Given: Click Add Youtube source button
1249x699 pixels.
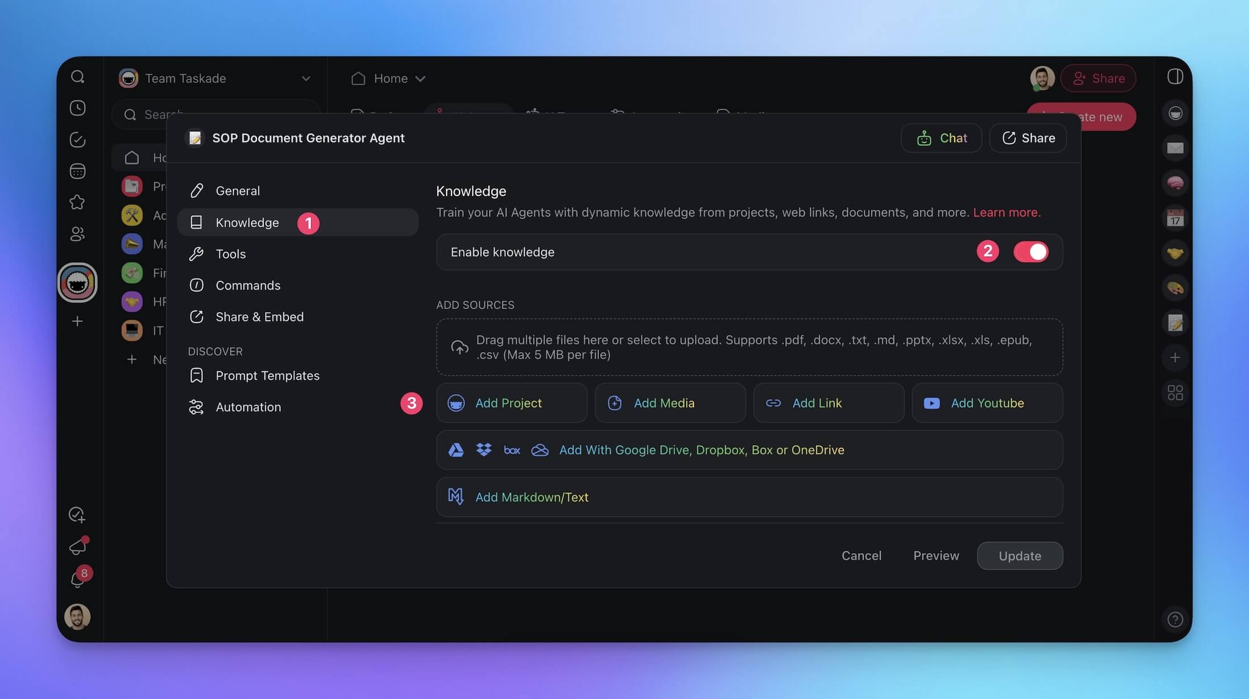Looking at the screenshot, I should tap(987, 403).
